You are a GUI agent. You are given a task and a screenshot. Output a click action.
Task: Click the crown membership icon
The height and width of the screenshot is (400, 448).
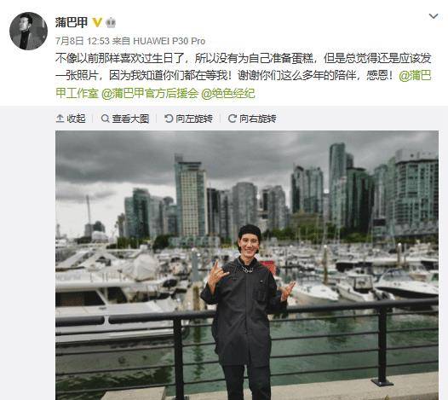pos(111,22)
